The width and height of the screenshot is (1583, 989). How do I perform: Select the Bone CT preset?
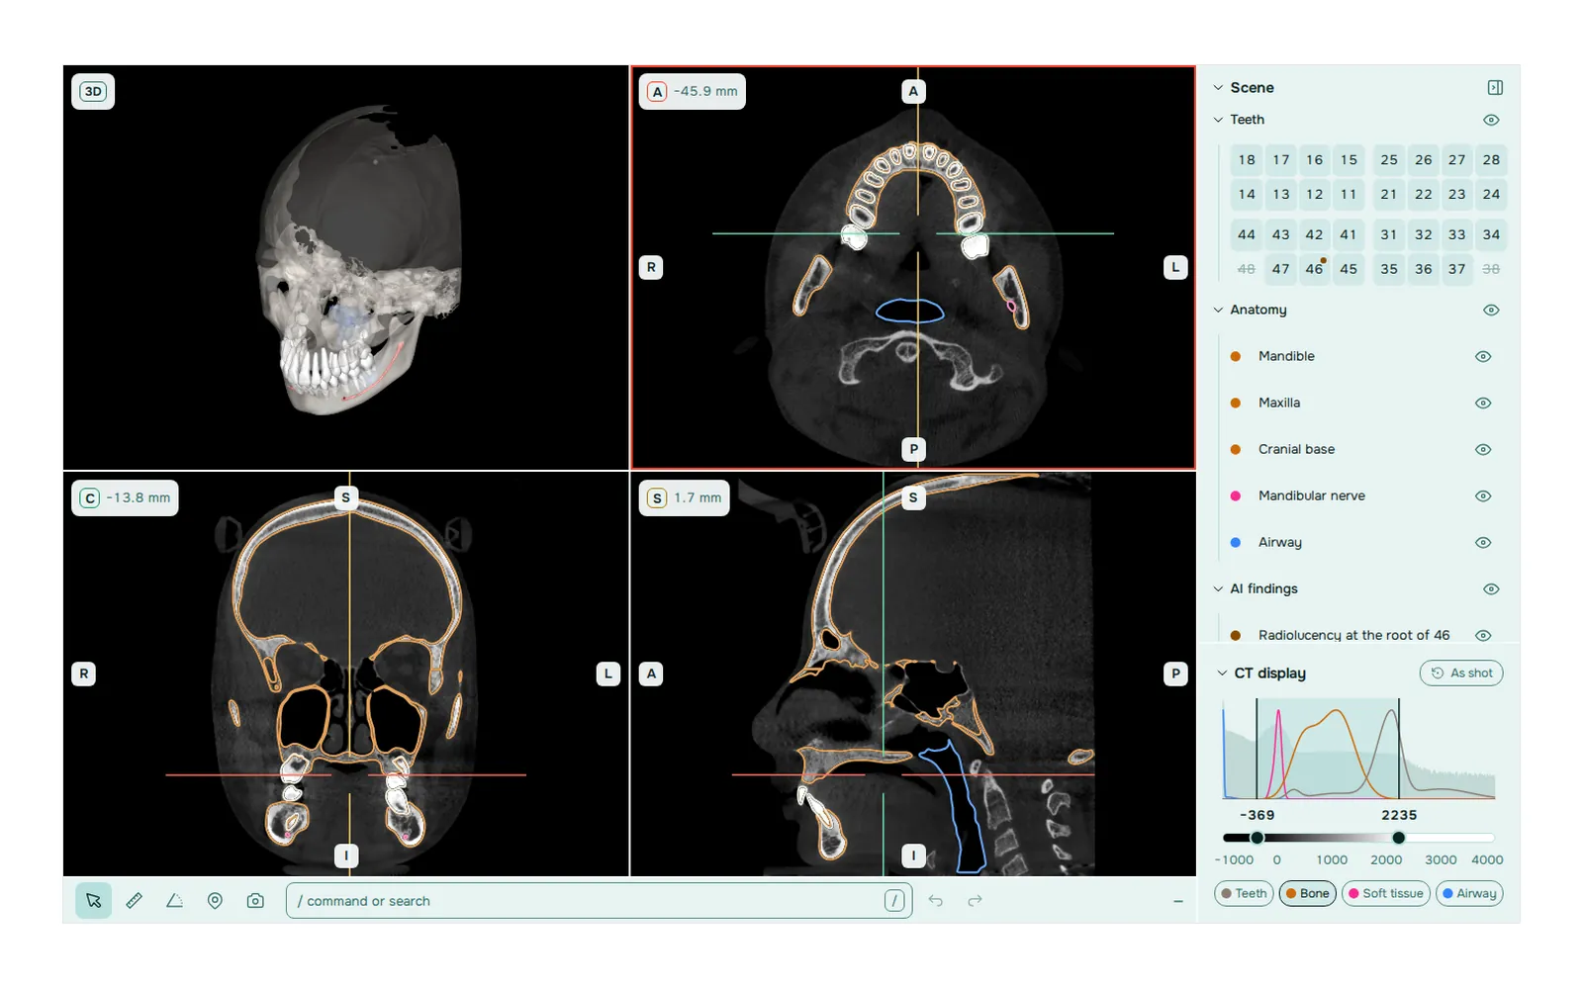coord(1308,894)
